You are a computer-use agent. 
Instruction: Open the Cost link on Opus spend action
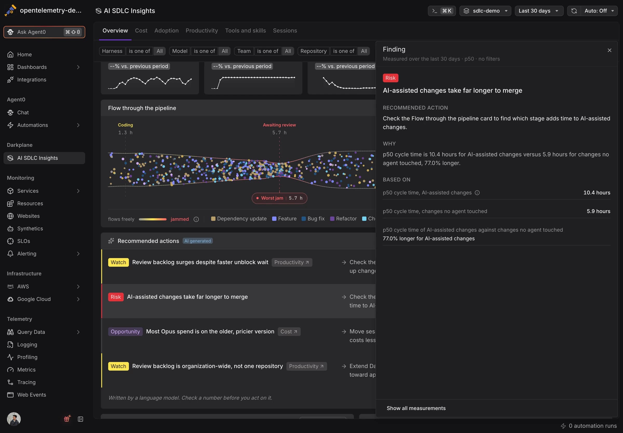(x=289, y=331)
